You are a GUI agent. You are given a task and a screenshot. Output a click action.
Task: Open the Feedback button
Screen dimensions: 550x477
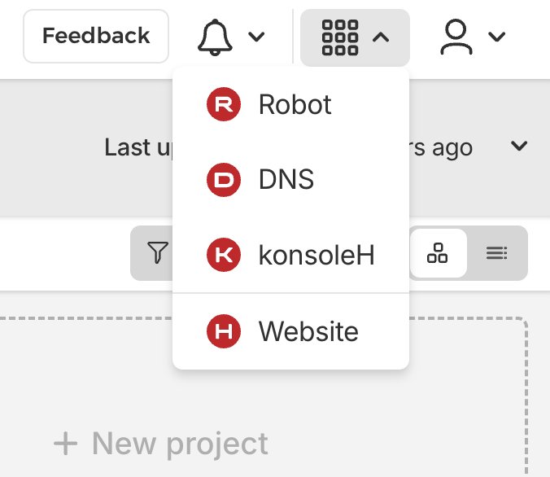tap(96, 37)
